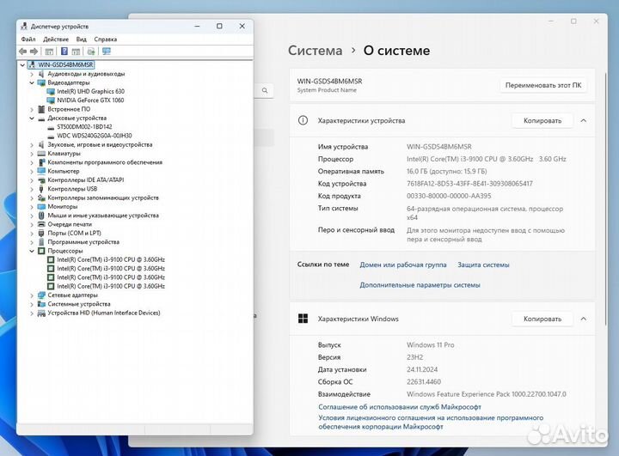The height and width of the screenshot is (456, 619).
Task: Collapse the Видеоадаптеры category
Action: coord(32,82)
